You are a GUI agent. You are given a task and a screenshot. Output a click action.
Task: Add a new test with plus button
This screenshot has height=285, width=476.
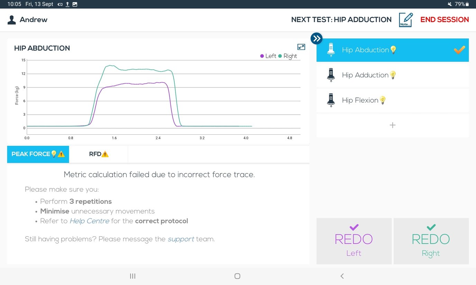tap(392, 125)
